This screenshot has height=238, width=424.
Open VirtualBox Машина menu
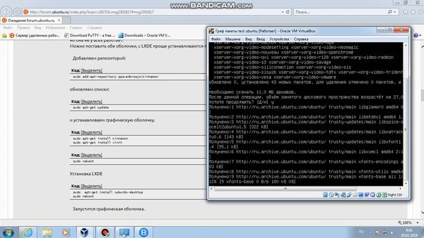point(233,39)
